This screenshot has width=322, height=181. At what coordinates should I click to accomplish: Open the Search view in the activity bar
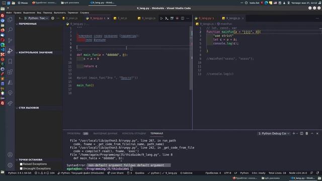[x=10, y=30]
